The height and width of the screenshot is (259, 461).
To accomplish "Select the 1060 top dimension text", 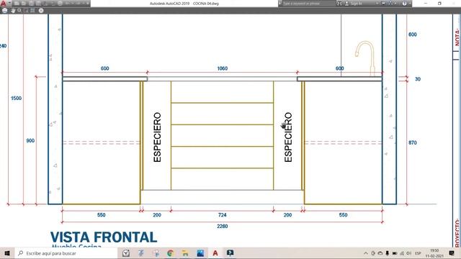I will click(223, 68).
